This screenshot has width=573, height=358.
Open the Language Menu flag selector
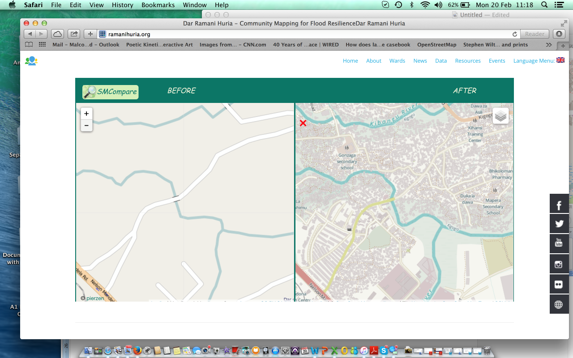tap(560, 60)
